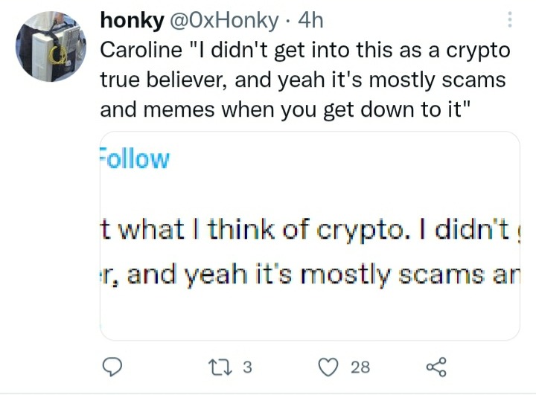Open honky's profile picture
This screenshot has height=395, width=536.
(x=45, y=47)
